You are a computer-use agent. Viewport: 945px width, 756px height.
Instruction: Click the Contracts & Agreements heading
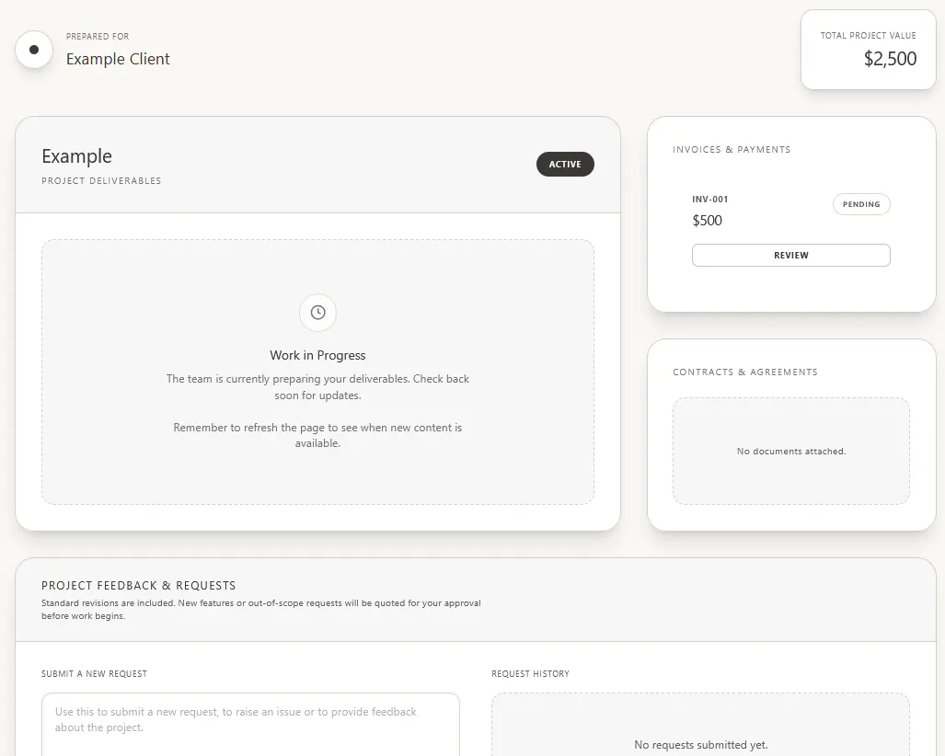click(x=745, y=372)
